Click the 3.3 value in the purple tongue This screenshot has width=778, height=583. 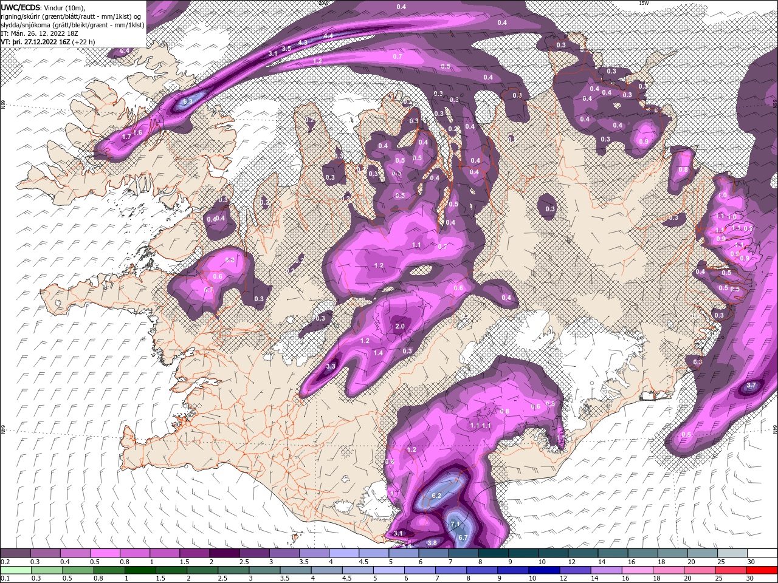coord(331,367)
